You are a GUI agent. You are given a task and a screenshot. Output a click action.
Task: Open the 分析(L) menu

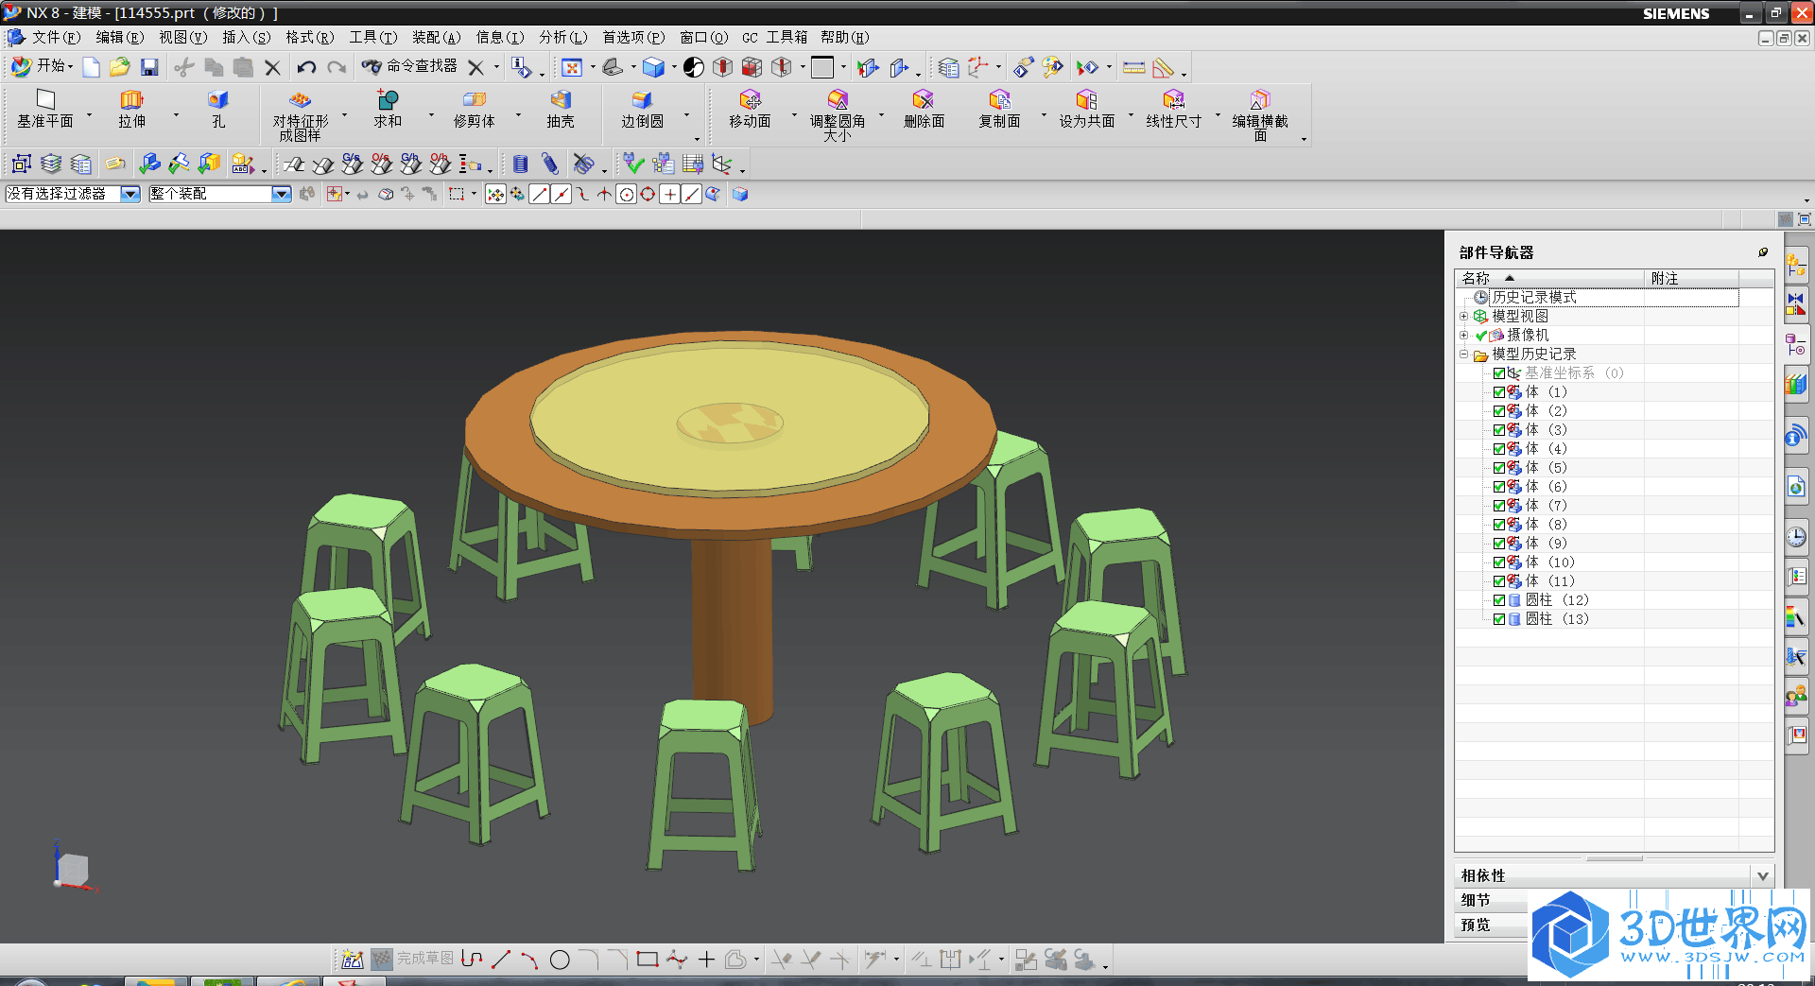pyautogui.click(x=562, y=38)
